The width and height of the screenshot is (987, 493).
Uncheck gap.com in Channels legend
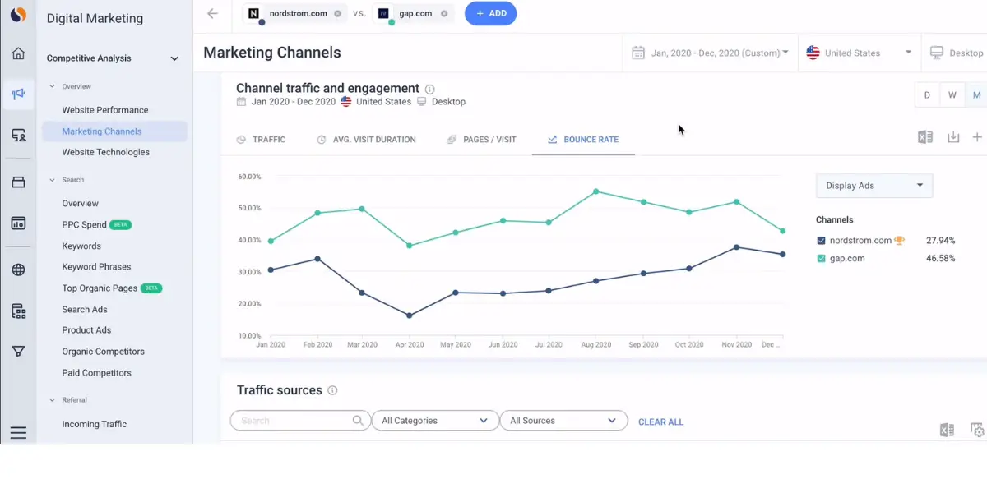pyautogui.click(x=821, y=259)
